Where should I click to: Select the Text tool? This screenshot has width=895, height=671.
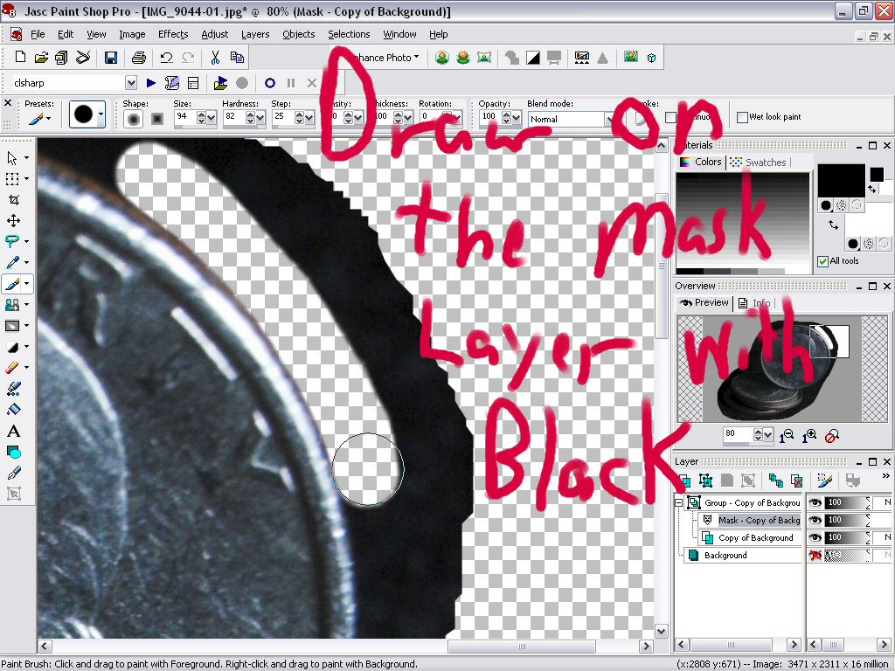(x=14, y=431)
